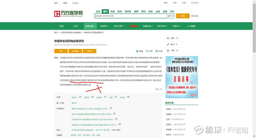Click keyword 丹药

(93, 135)
